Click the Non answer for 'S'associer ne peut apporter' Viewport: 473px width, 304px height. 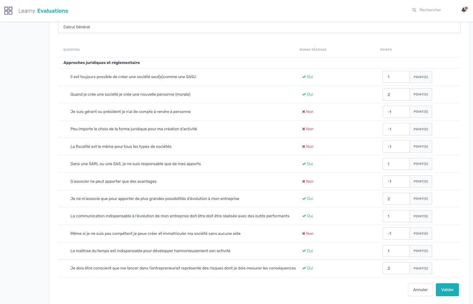pyautogui.click(x=308, y=182)
